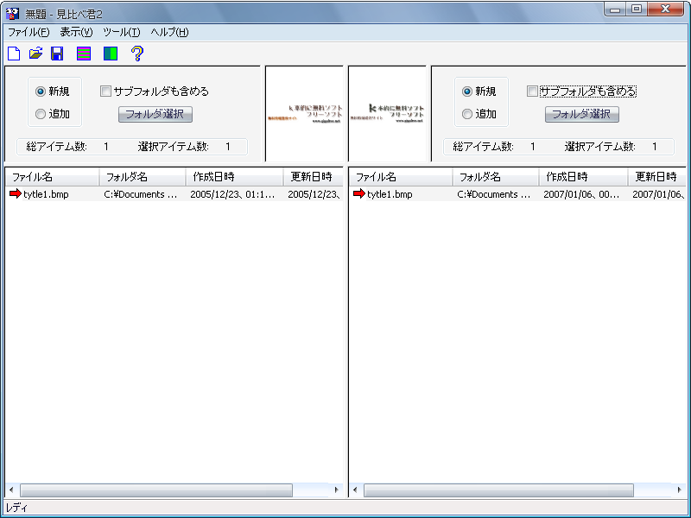Minimize the 見比べ君2 window
This screenshot has width=691, height=518.
tap(616, 9)
